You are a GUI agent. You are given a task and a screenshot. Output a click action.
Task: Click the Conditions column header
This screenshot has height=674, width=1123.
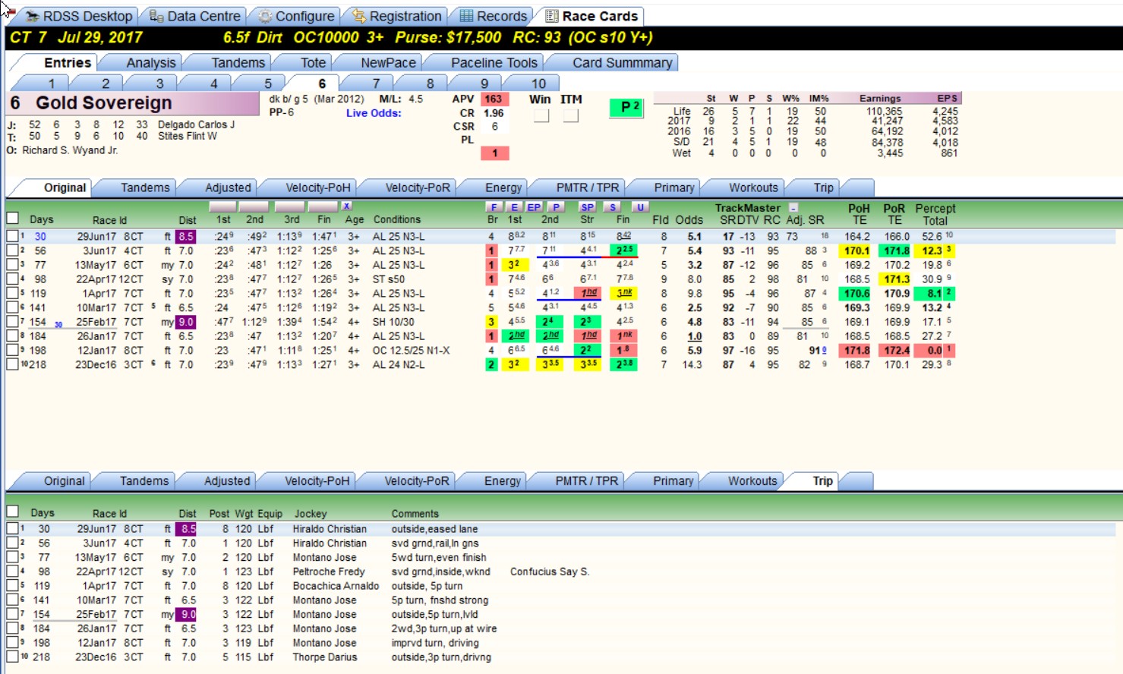click(x=396, y=219)
